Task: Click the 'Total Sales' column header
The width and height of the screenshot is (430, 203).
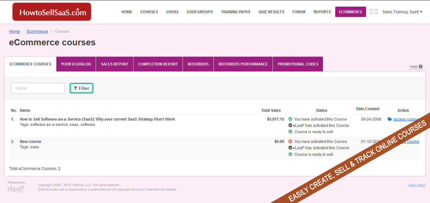Action: tap(271, 110)
